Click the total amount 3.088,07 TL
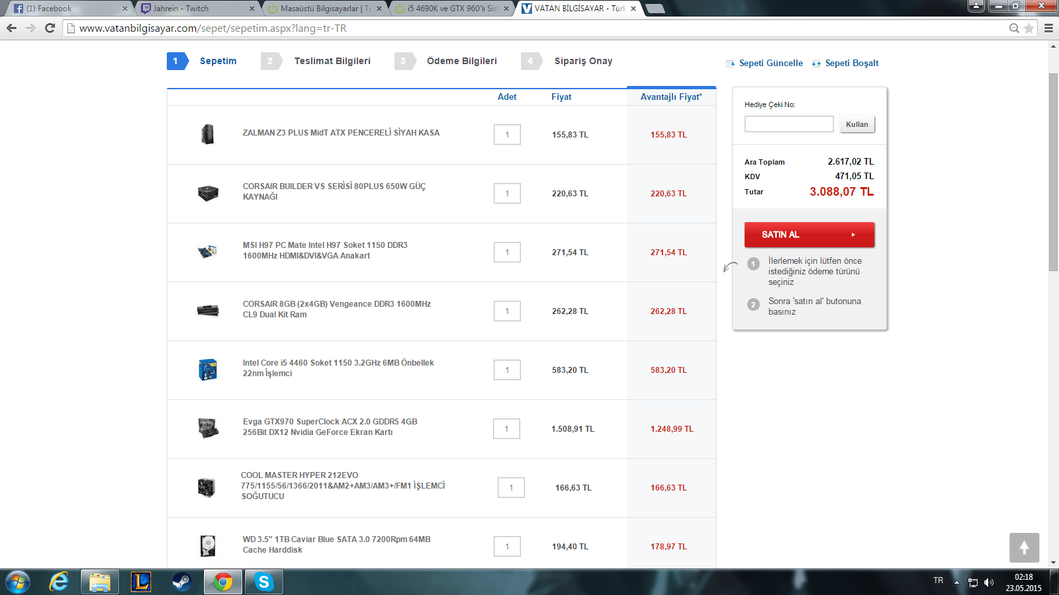The width and height of the screenshot is (1059, 595). [x=842, y=192]
